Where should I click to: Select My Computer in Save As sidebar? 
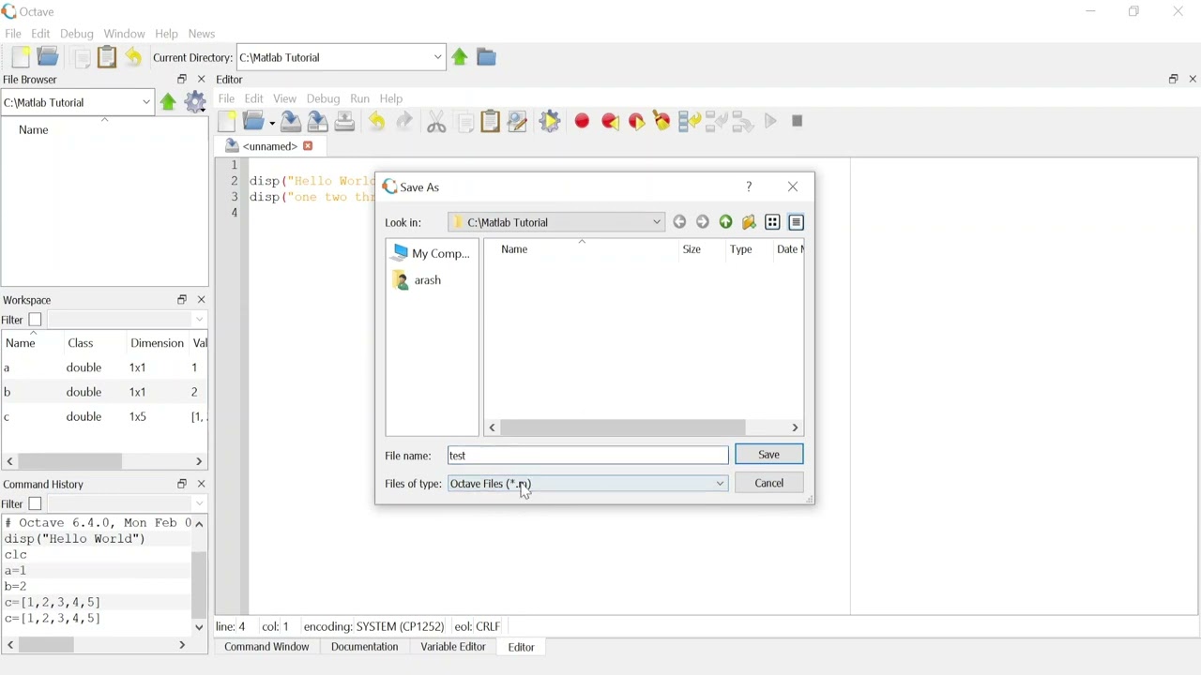(x=430, y=253)
